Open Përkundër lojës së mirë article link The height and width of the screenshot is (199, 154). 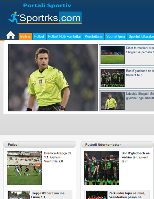127,195
